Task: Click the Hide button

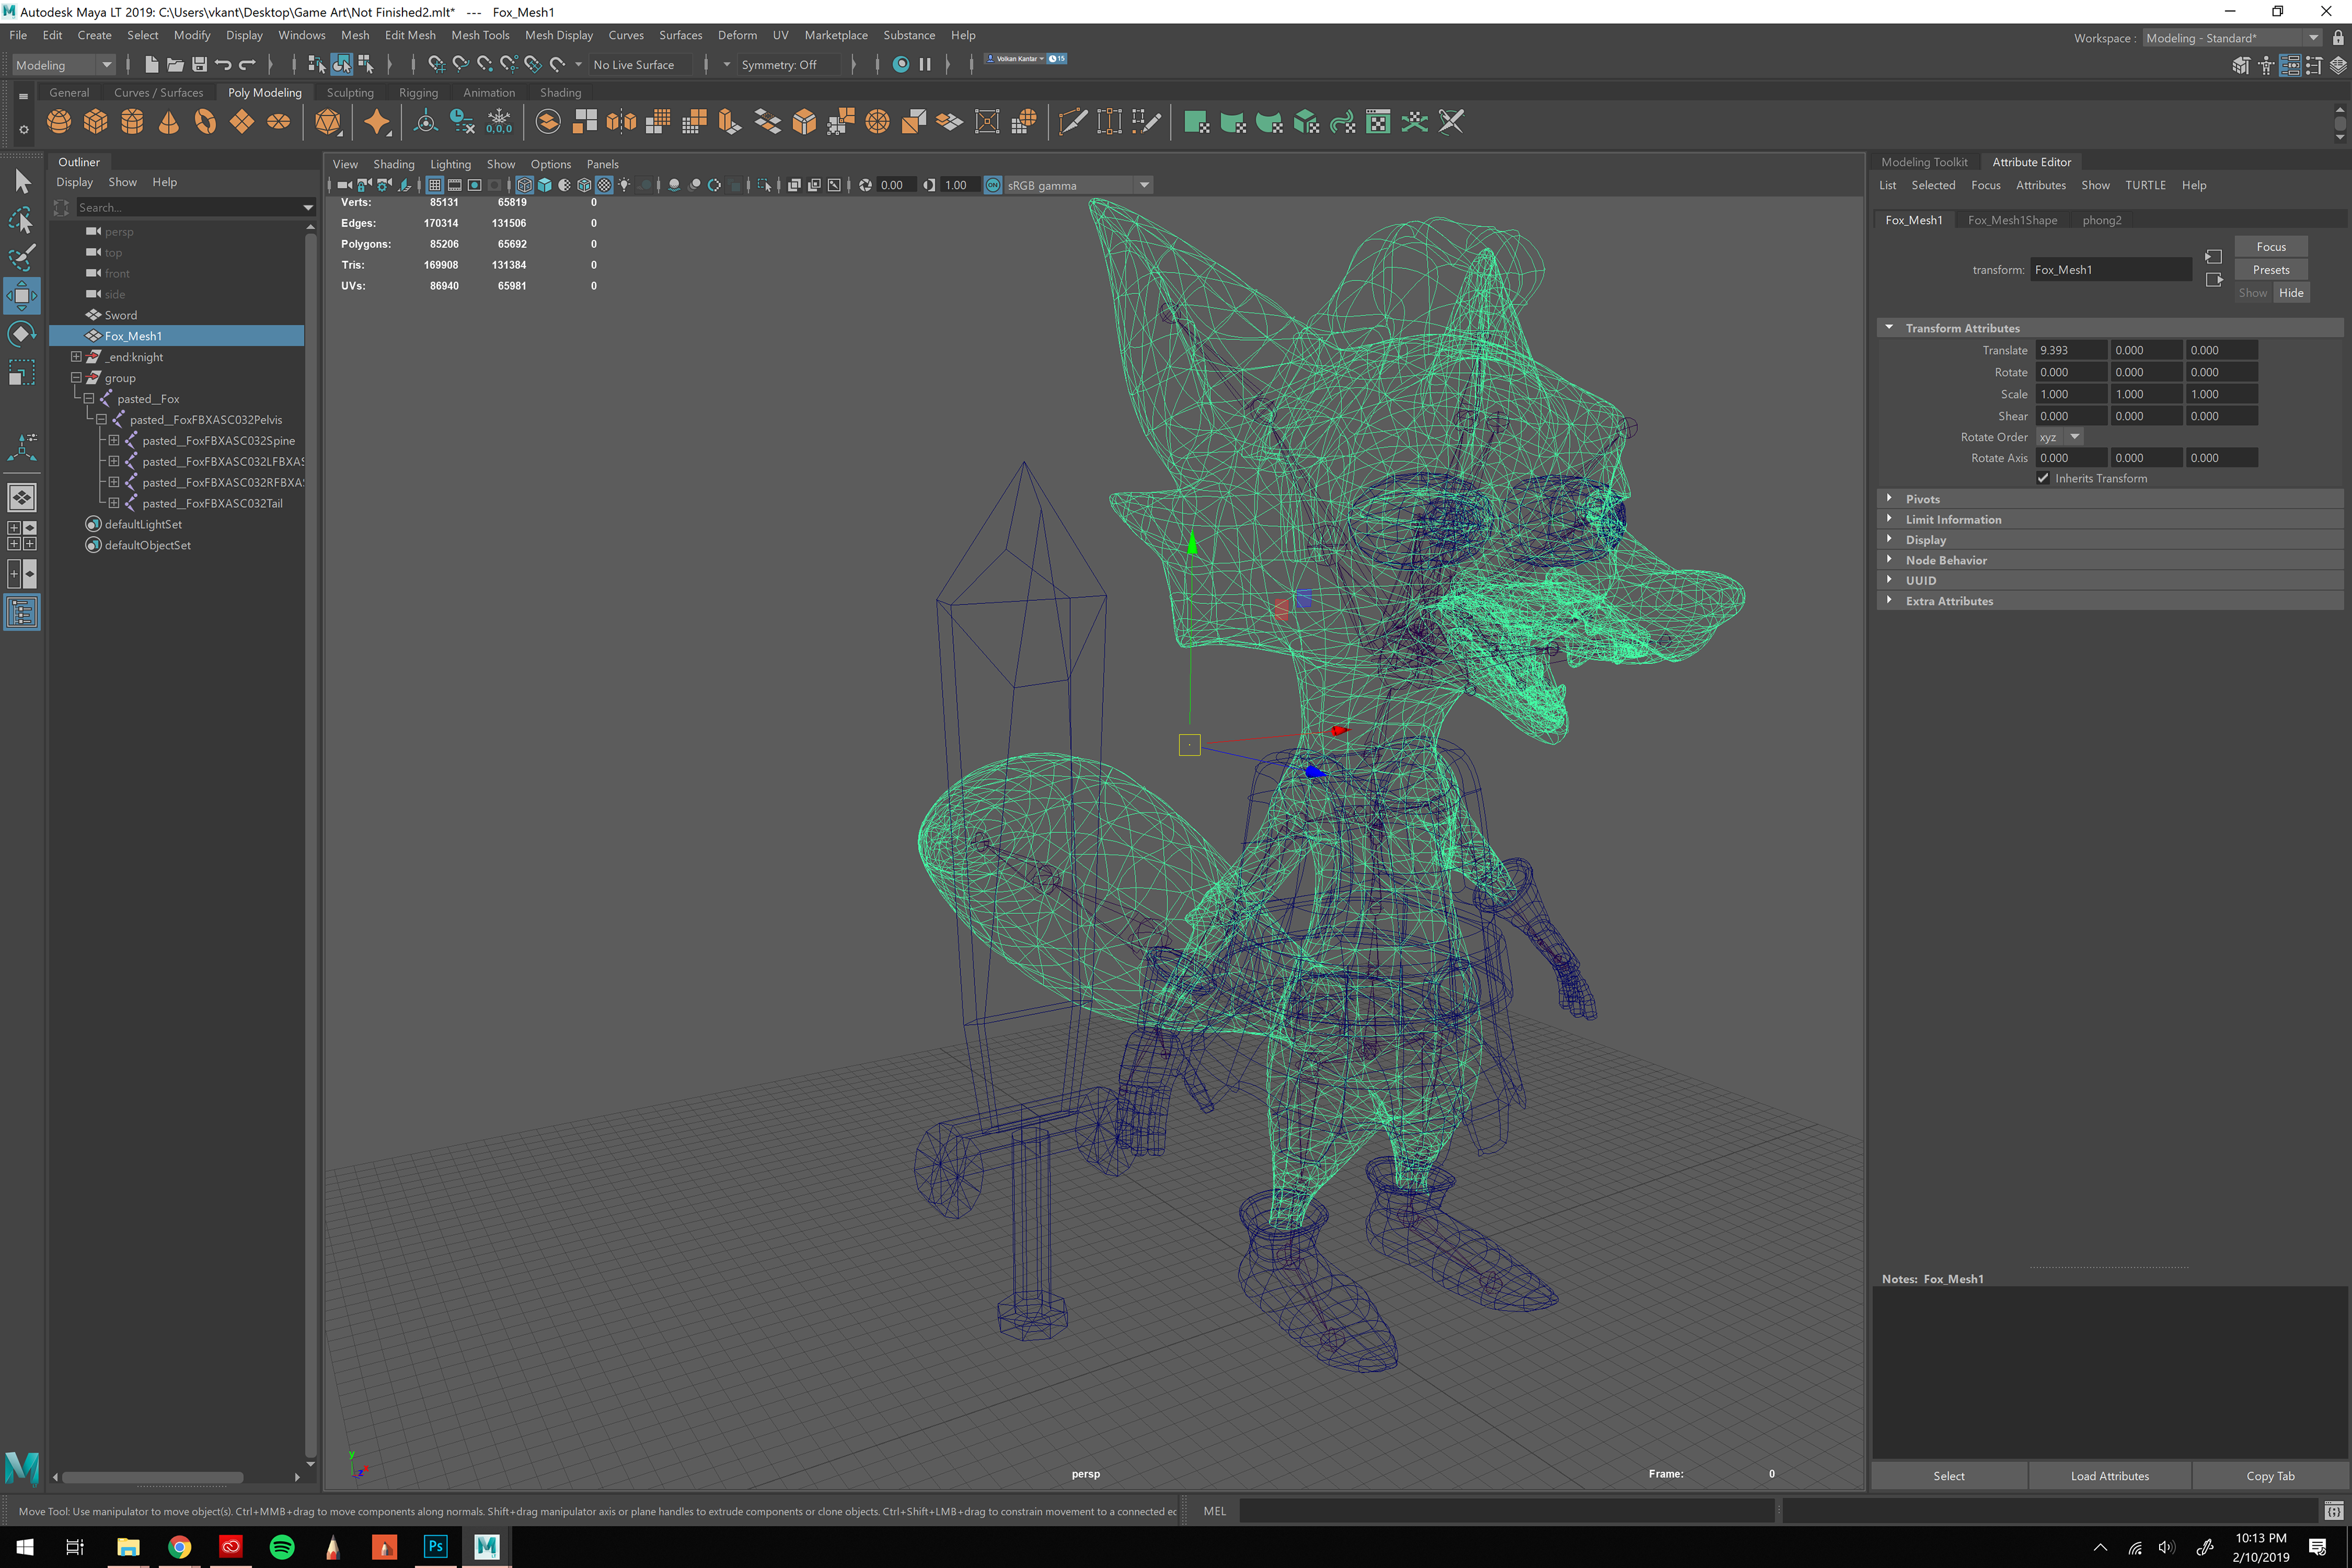Action: click(x=2291, y=293)
